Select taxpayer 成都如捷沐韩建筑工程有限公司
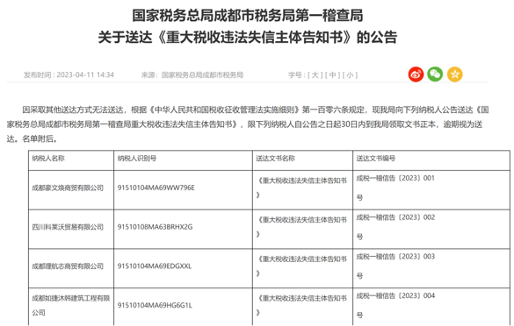The width and height of the screenshot is (514, 326). click(x=71, y=305)
